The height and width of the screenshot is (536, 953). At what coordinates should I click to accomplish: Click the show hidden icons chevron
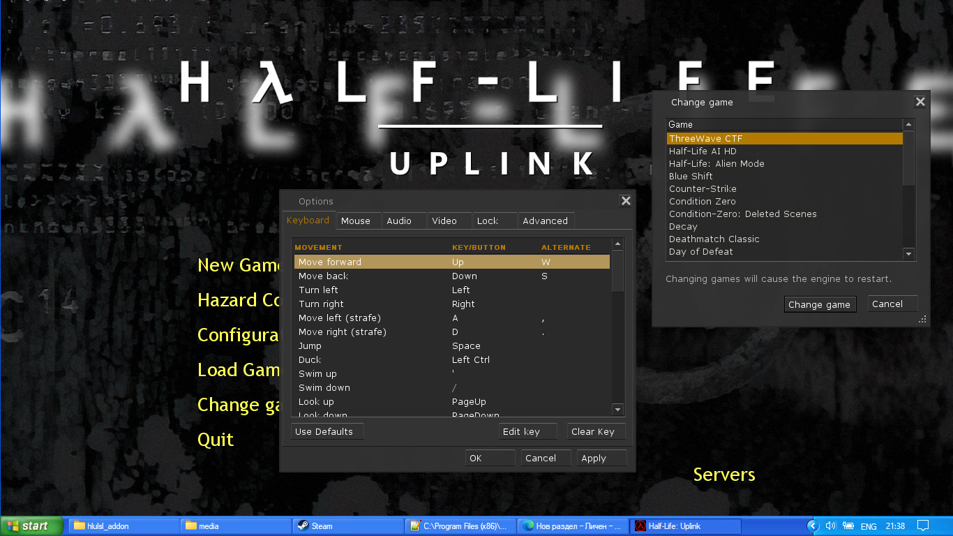pyautogui.click(x=813, y=526)
